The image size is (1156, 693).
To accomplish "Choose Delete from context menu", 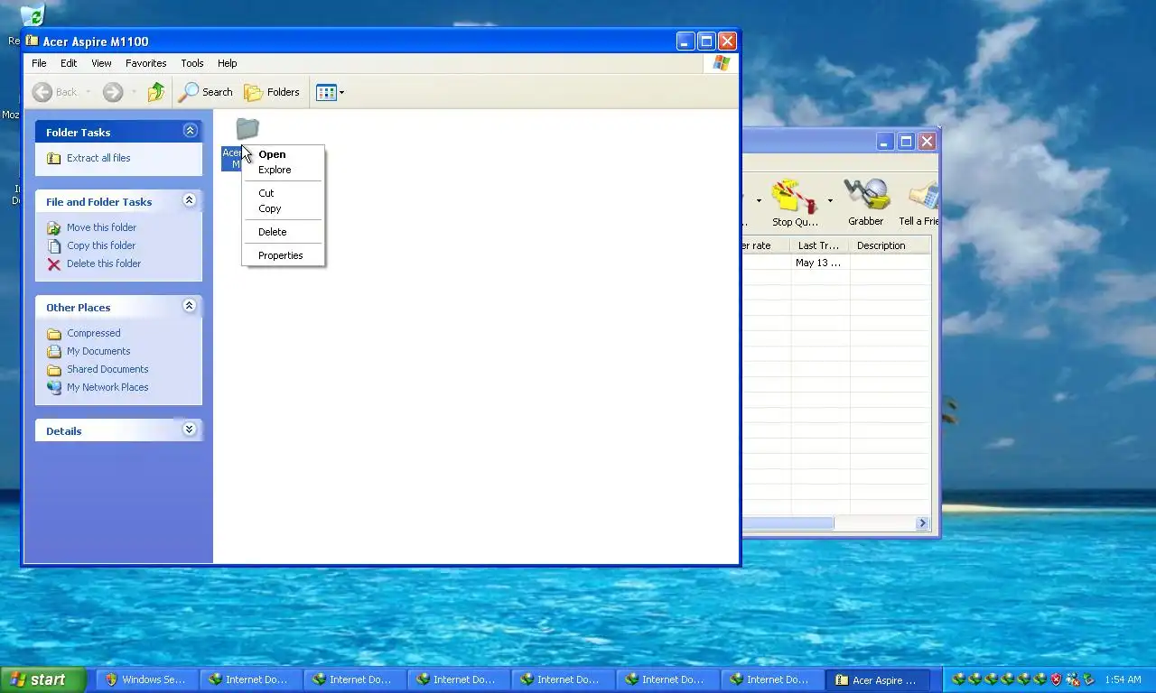I will click(284, 232).
